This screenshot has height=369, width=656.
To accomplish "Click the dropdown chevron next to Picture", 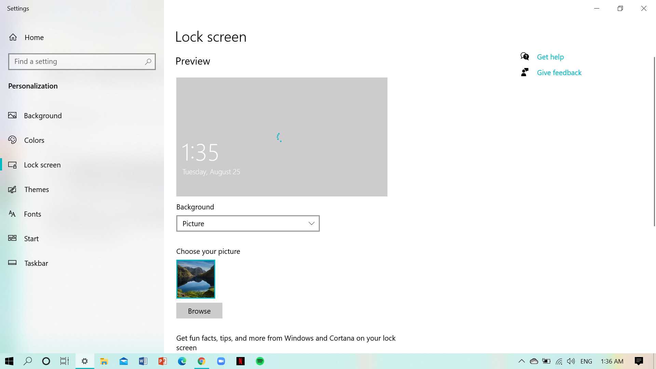I will coord(311,223).
